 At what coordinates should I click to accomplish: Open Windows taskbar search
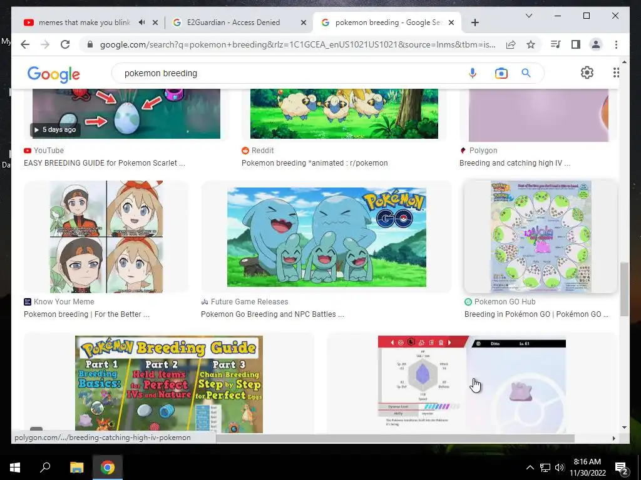(45, 467)
